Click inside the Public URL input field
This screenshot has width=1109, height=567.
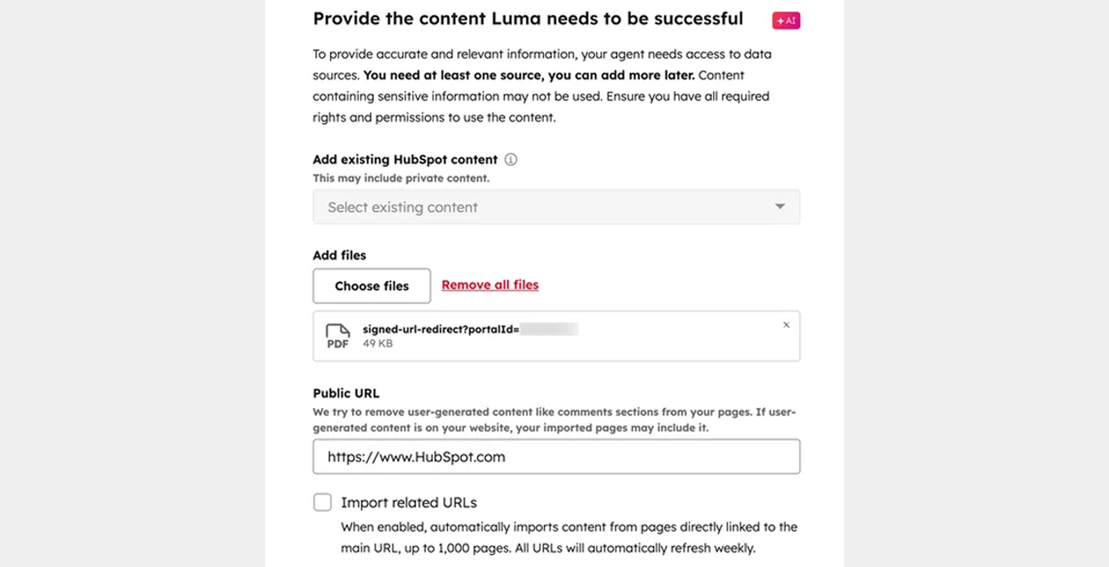pyautogui.click(x=556, y=457)
